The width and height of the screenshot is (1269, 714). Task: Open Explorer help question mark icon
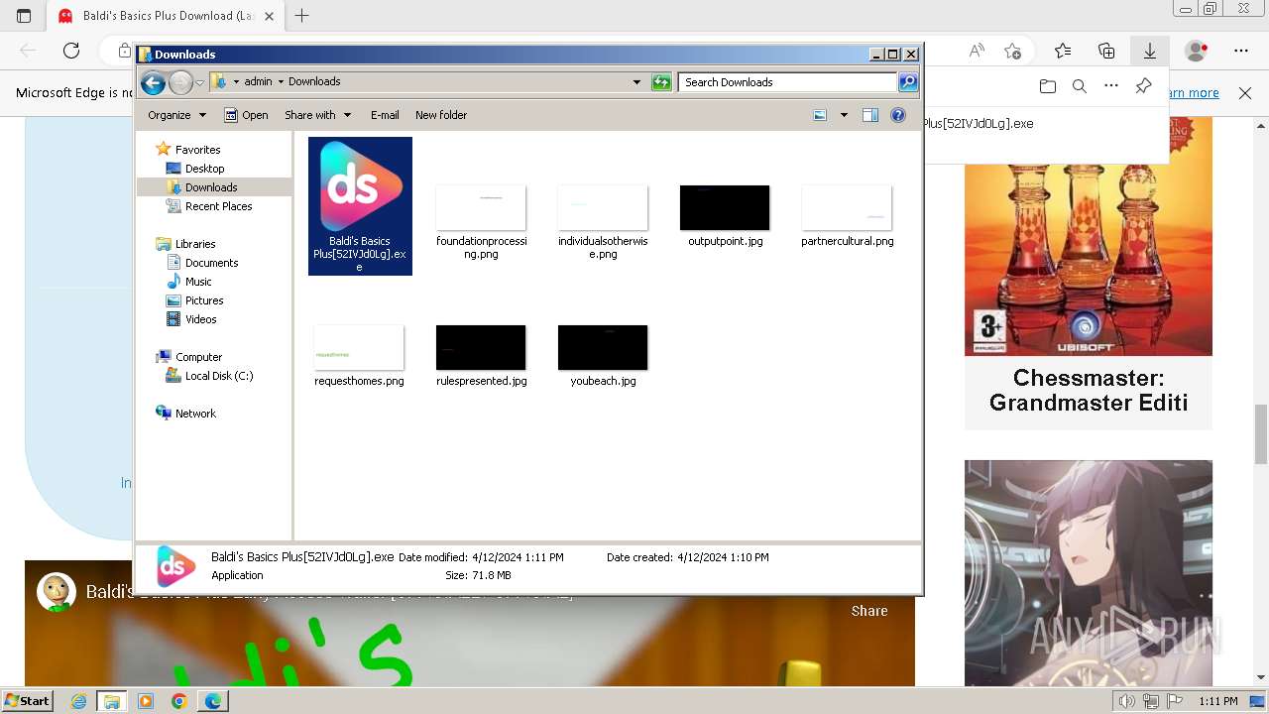pos(898,115)
